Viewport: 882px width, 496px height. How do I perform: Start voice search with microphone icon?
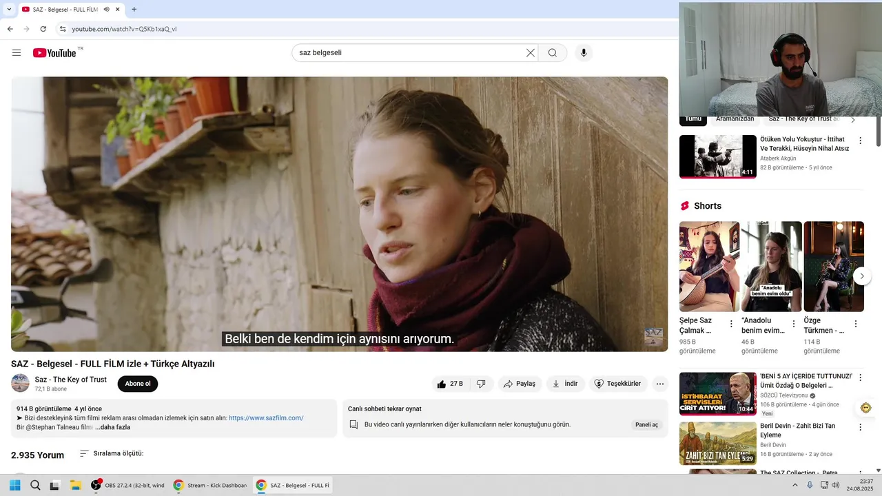(x=584, y=53)
